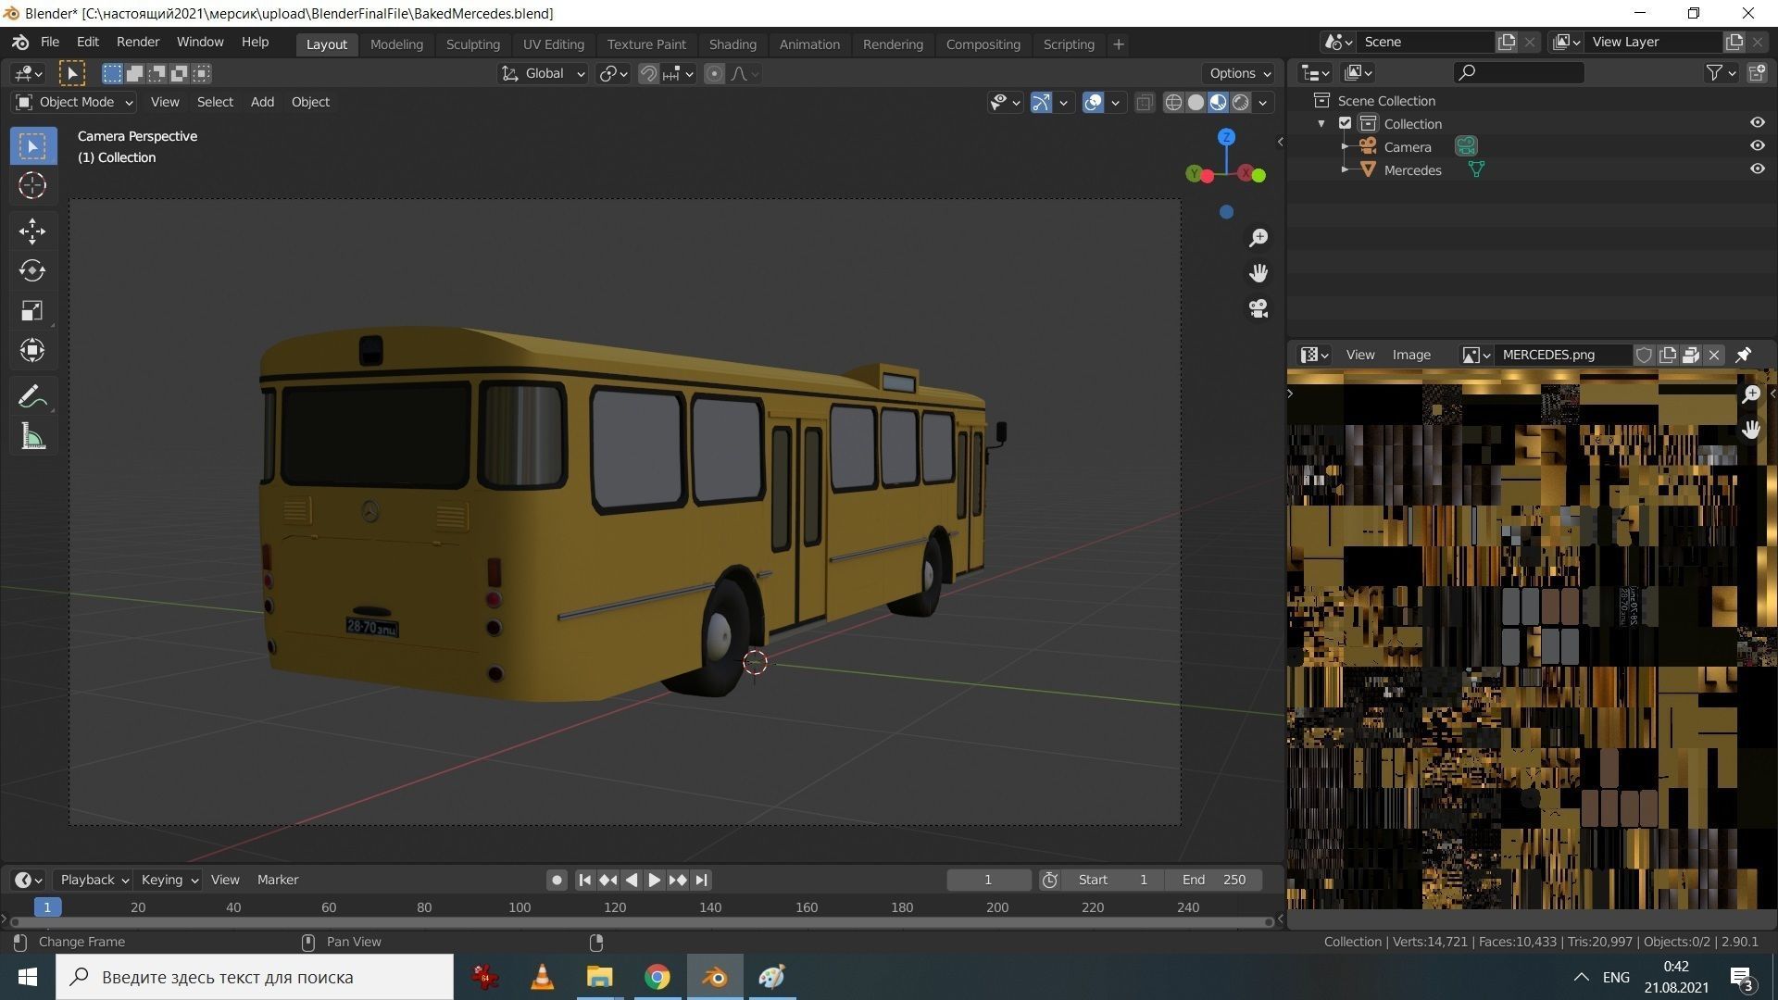Click the End frame 250 field
Viewport: 1778px width, 1000px height.
[x=1214, y=880]
